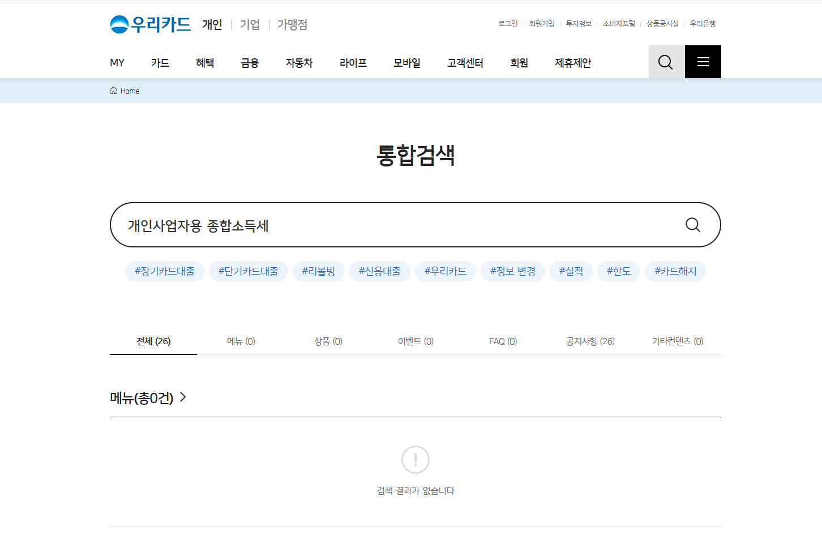Screen dimensions: 822x552
Task: Click the #장기카드대출 hashtag chip
Action: pyautogui.click(x=165, y=271)
